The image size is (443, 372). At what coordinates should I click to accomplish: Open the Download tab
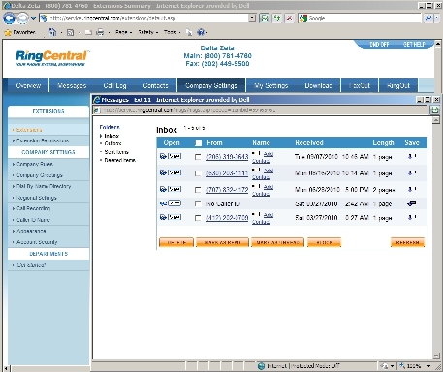tap(319, 85)
